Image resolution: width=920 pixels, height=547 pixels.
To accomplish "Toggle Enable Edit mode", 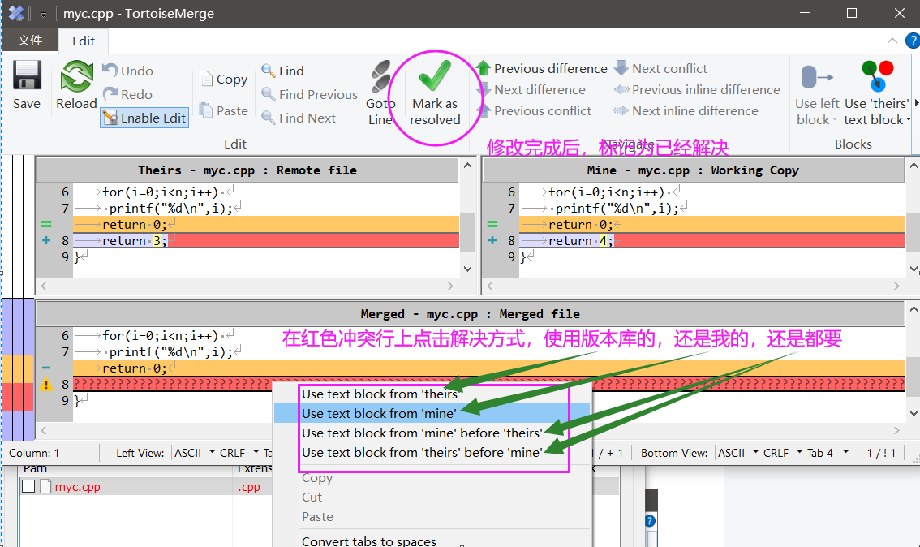I will pyautogui.click(x=144, y=118).
